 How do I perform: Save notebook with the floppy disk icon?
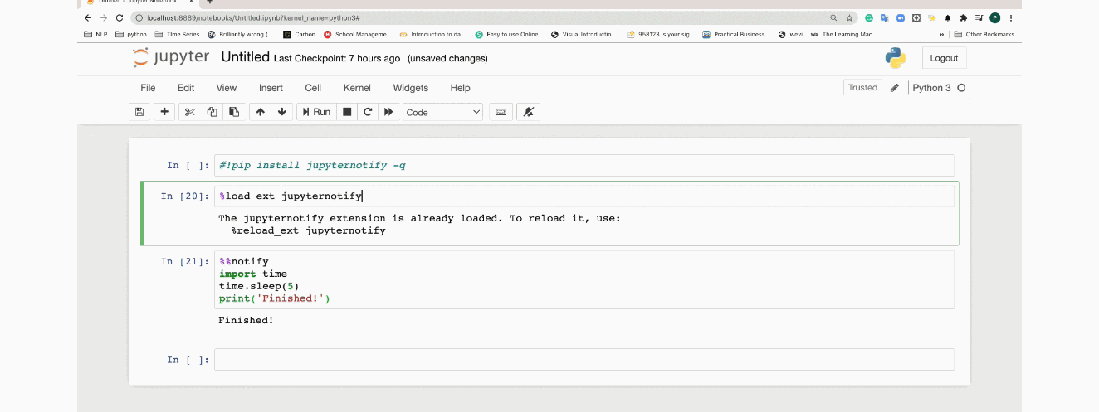tap(139, 112)
